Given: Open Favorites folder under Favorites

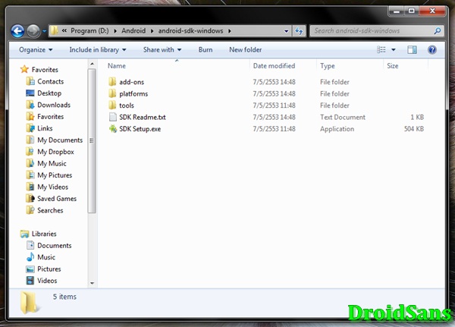Looking at the screenshot, I should click(45, 116).
